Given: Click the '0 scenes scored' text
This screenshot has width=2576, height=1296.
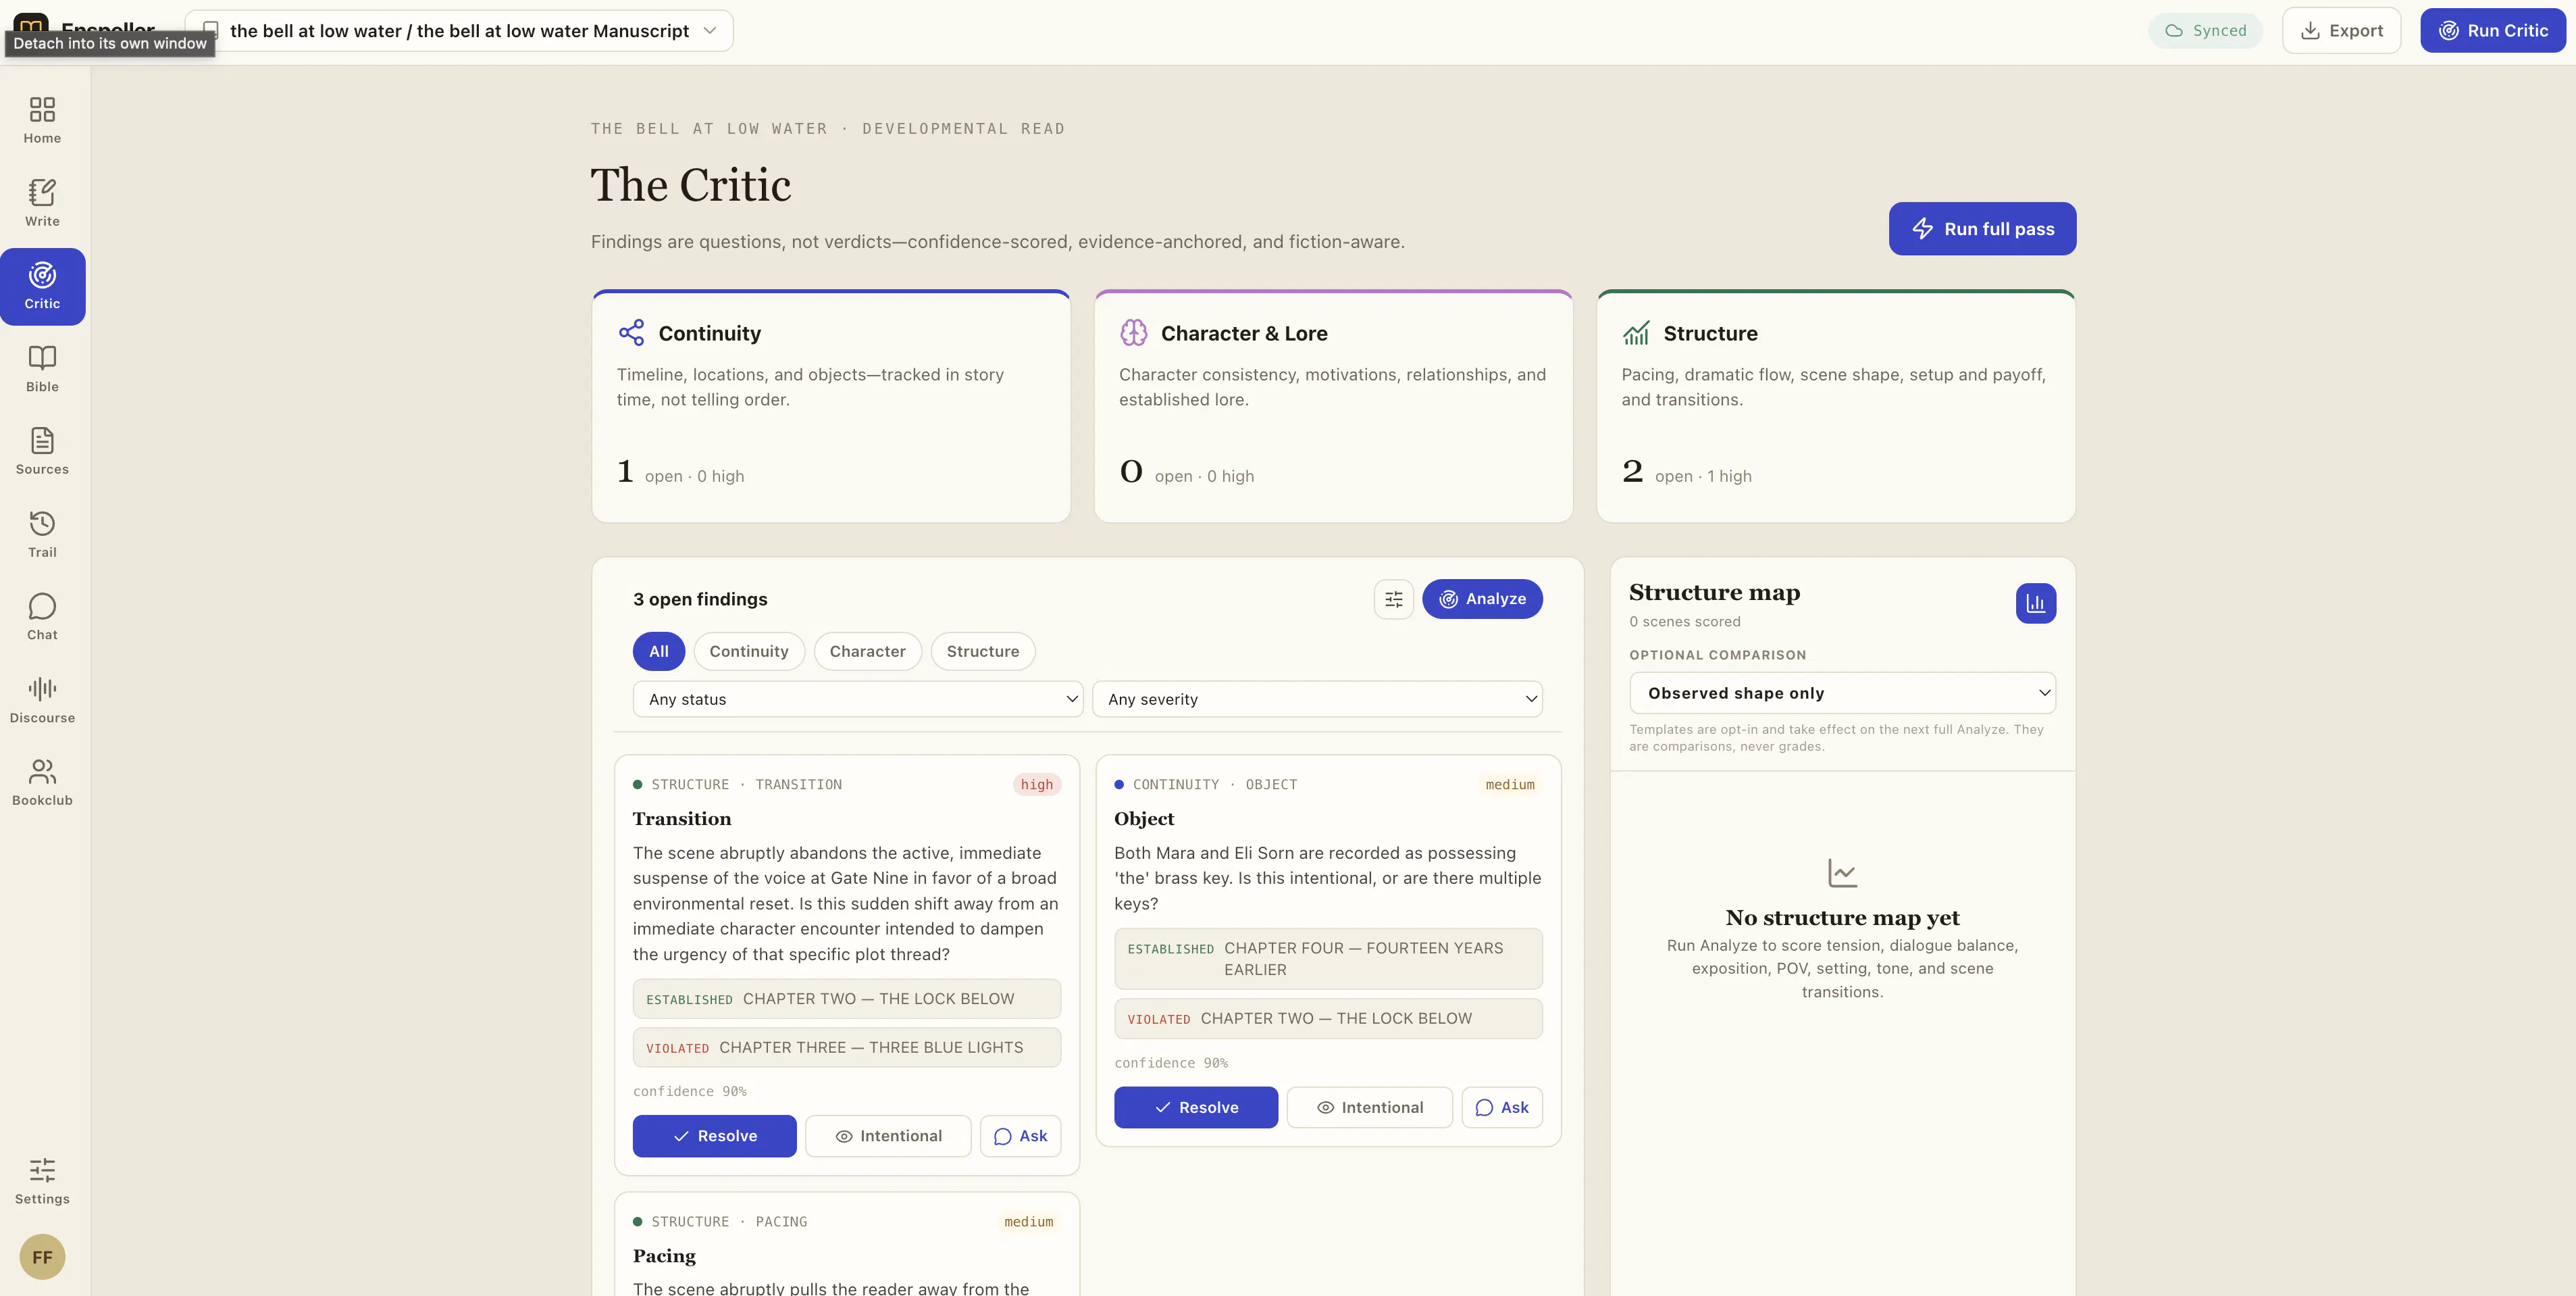Looking at the screenshot, I should click(1685, 622).
